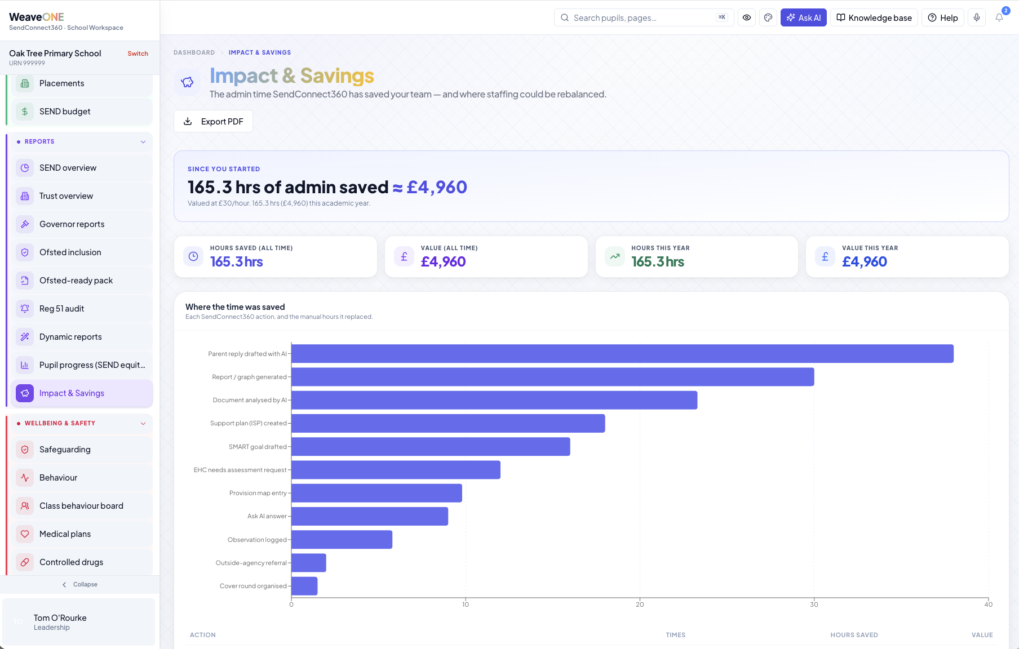1019x649 pixels.
Task: Click the Controlled drugs pill icon
Action: (x=25, y=562)
